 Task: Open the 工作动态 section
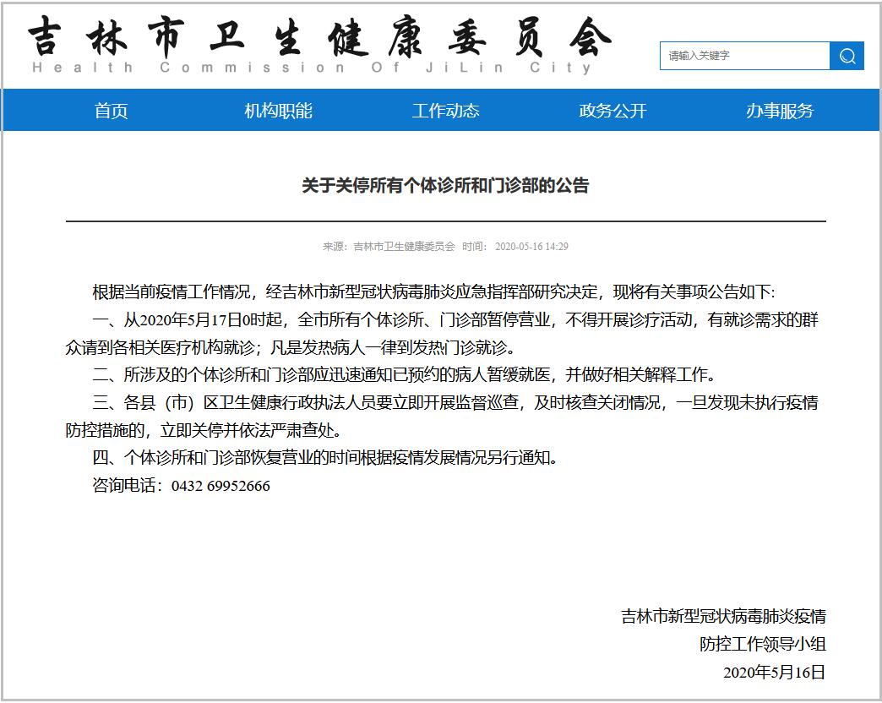click(x=446, y=110)
